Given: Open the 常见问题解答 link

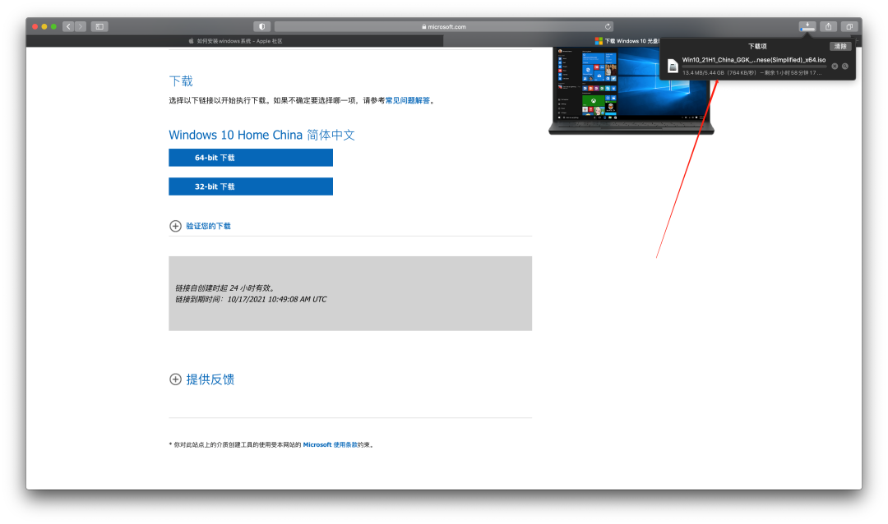Looking at the screenshot, I should [x=407, y=101].
